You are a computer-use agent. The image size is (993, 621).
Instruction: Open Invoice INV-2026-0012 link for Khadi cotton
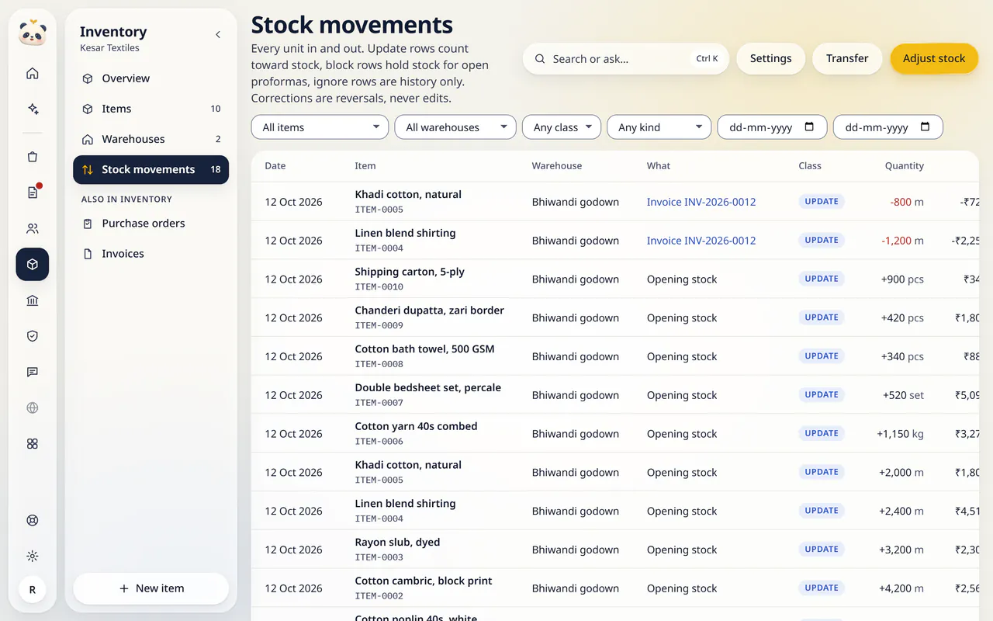(701, 202)
